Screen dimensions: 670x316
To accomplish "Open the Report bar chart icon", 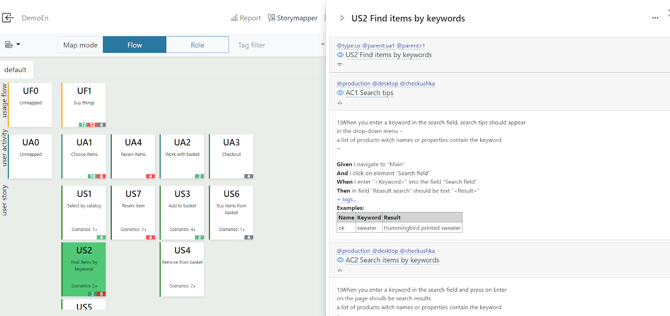I will coord(234,18).
